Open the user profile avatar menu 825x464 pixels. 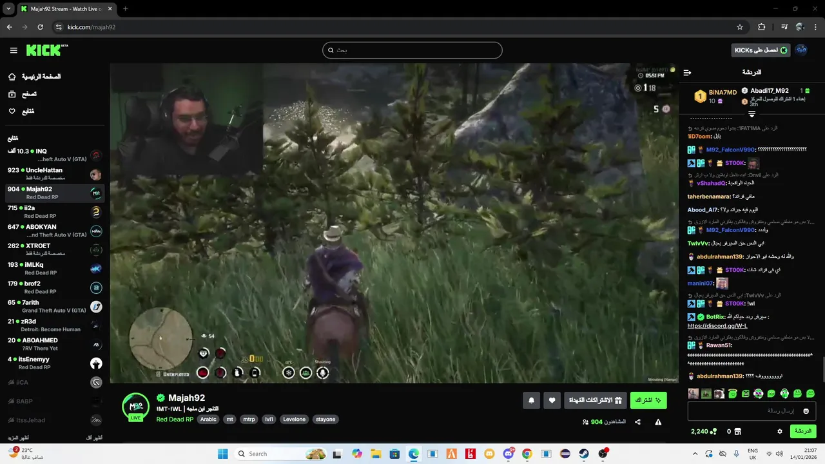(x=801, y=50)
